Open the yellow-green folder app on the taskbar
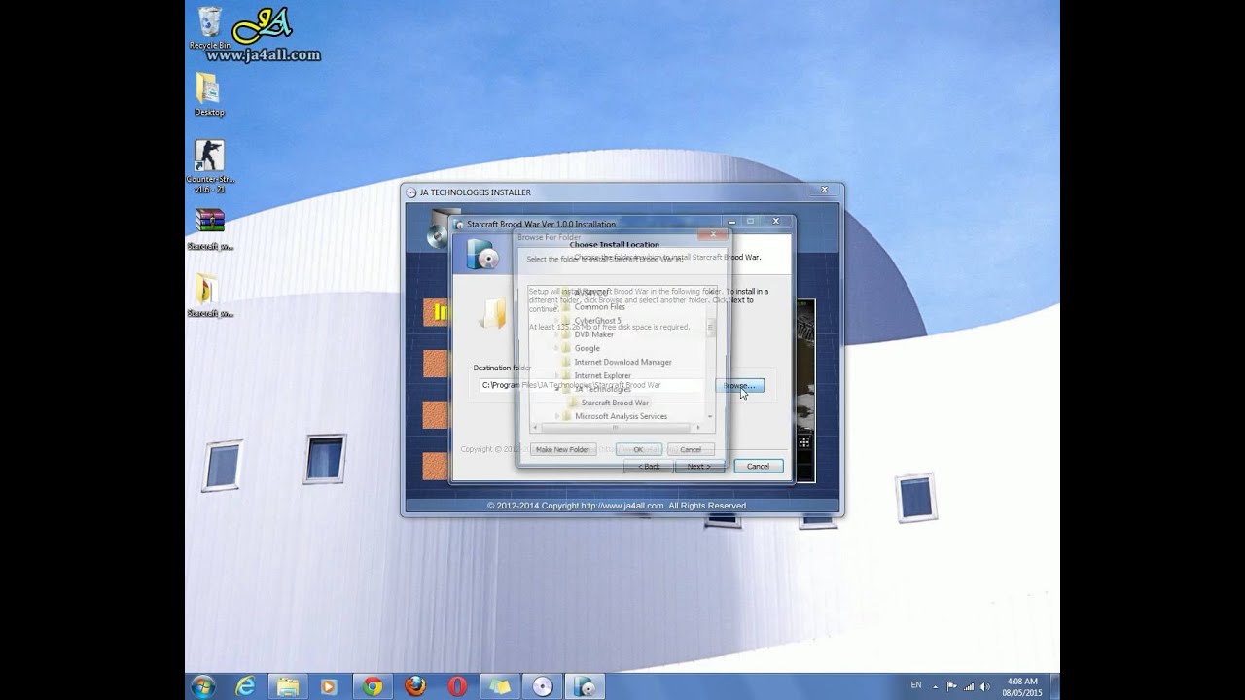 pyautogui.click(x=500, y=686)
